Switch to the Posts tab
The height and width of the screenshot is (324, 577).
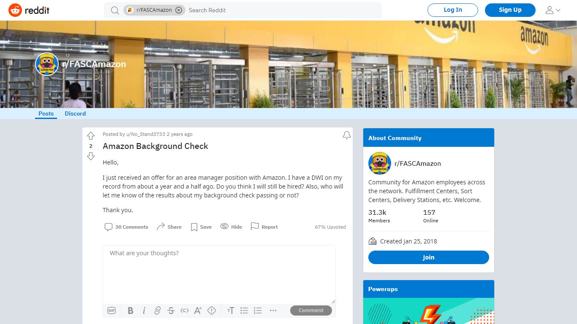46,113
